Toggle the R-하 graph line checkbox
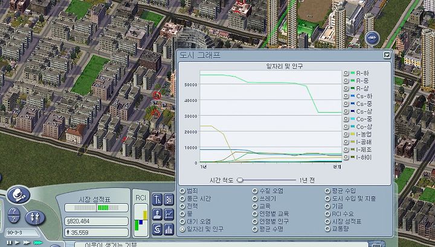This screenshot has height=247, width=435. pos(346,73)
